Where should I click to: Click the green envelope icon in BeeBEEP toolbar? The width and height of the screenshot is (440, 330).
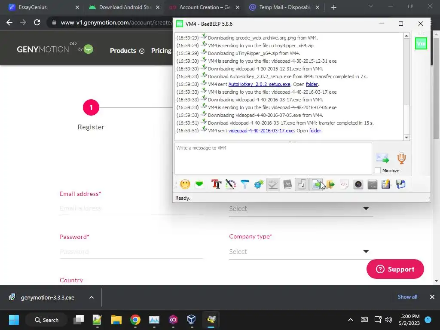199,184
